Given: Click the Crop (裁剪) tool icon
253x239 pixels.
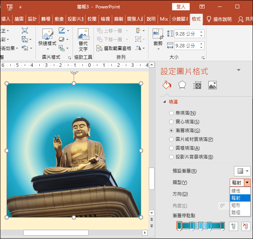Looking at the screenshot, I should [158, 34].
